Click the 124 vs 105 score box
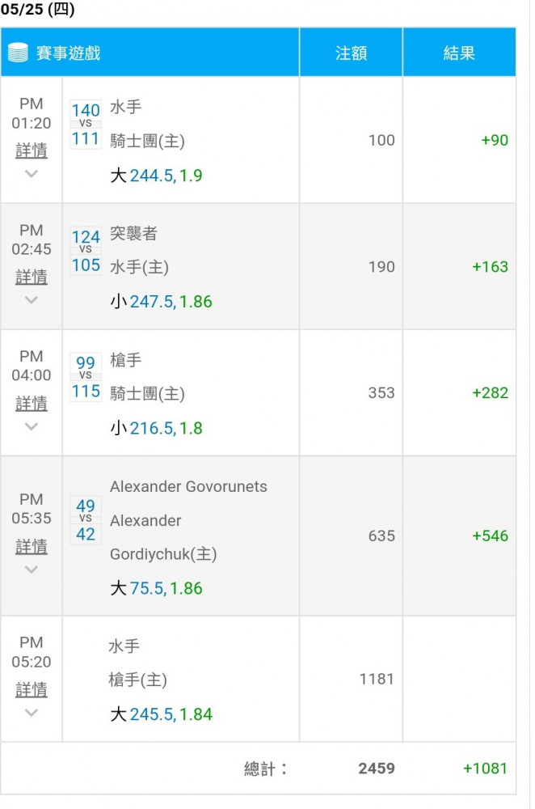535x809 pixels. pos(86,251)
